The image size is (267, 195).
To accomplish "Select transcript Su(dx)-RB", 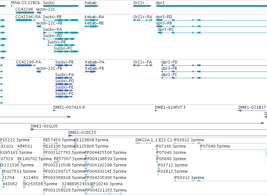I will tap(52, 17).
